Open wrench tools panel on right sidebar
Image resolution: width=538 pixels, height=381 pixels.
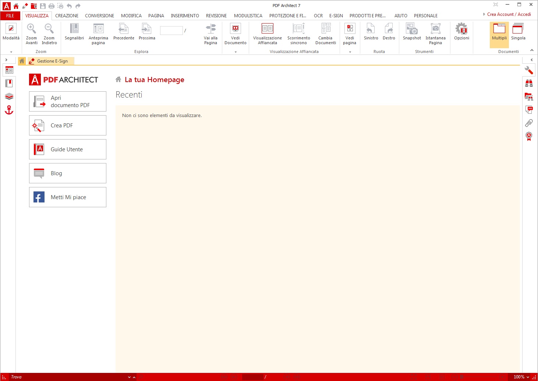[529, 70]
